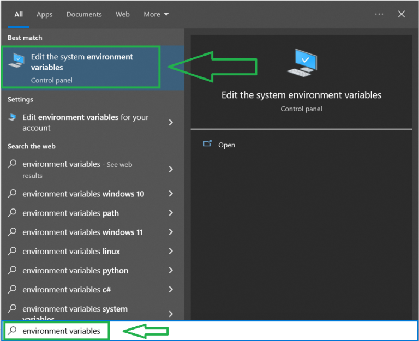The image size is (419, 341).
Task: Click search icon beside environment variables See web results
Action: 12,164
